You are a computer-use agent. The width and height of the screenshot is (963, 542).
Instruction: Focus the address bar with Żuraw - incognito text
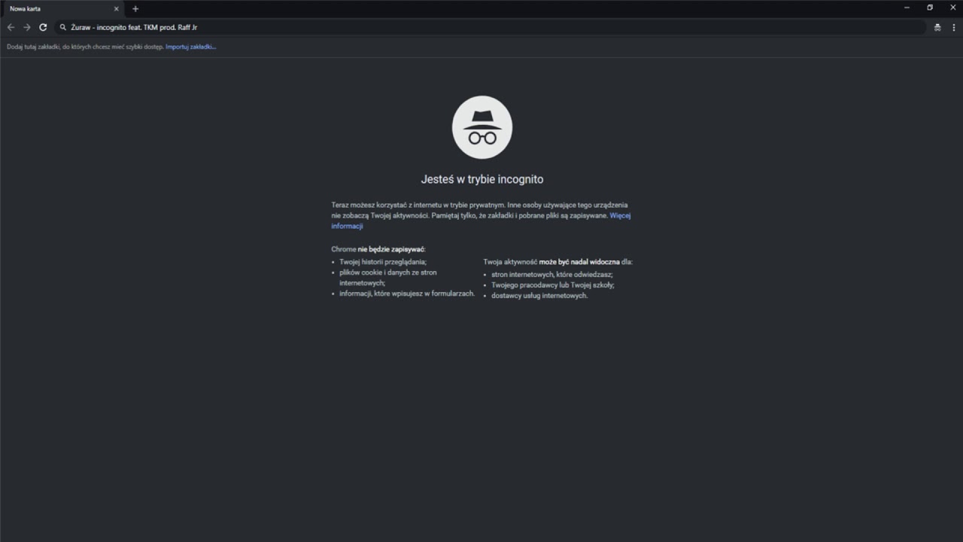tap(491, 27)
